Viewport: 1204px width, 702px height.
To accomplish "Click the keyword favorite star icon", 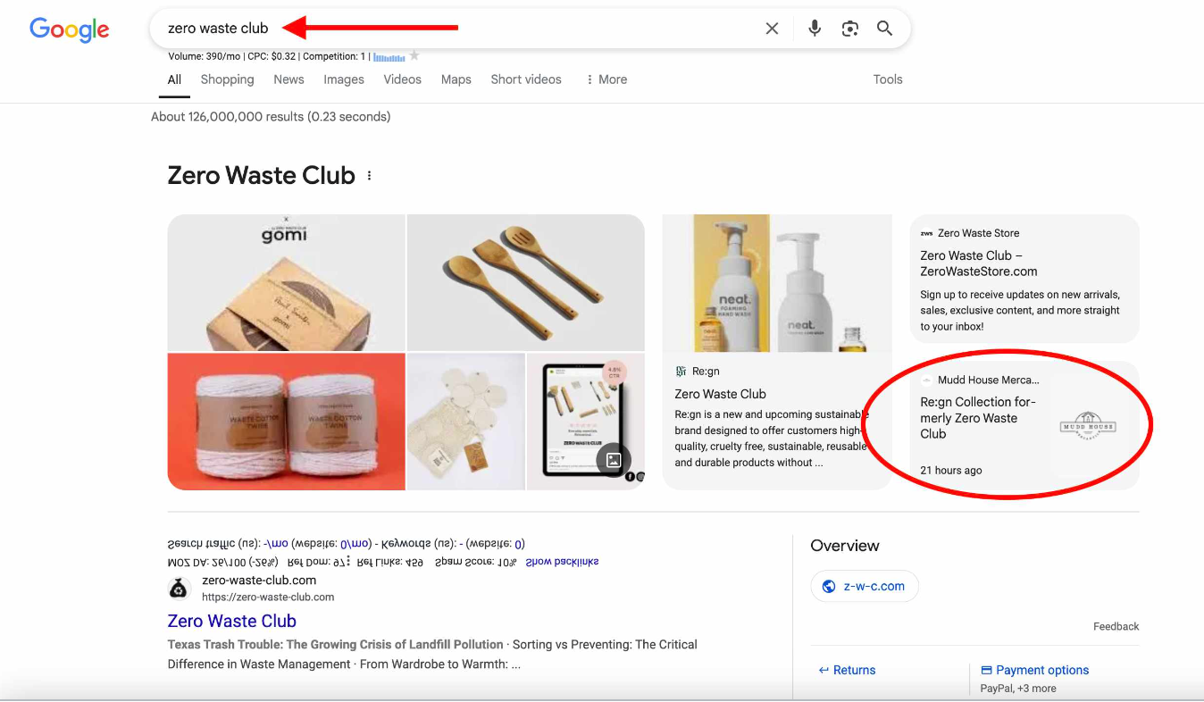I will pos(414,56).
